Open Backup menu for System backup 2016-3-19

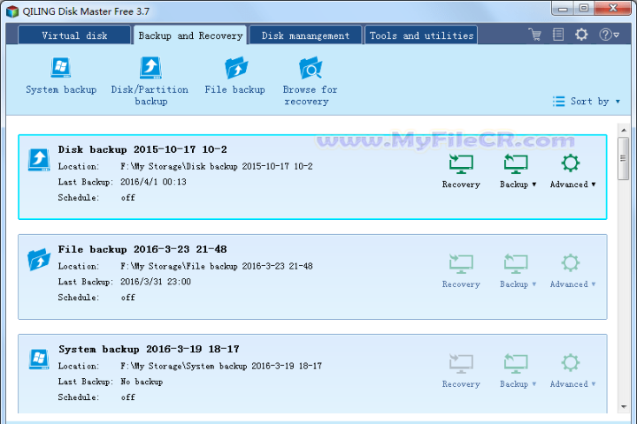point(518,370)
